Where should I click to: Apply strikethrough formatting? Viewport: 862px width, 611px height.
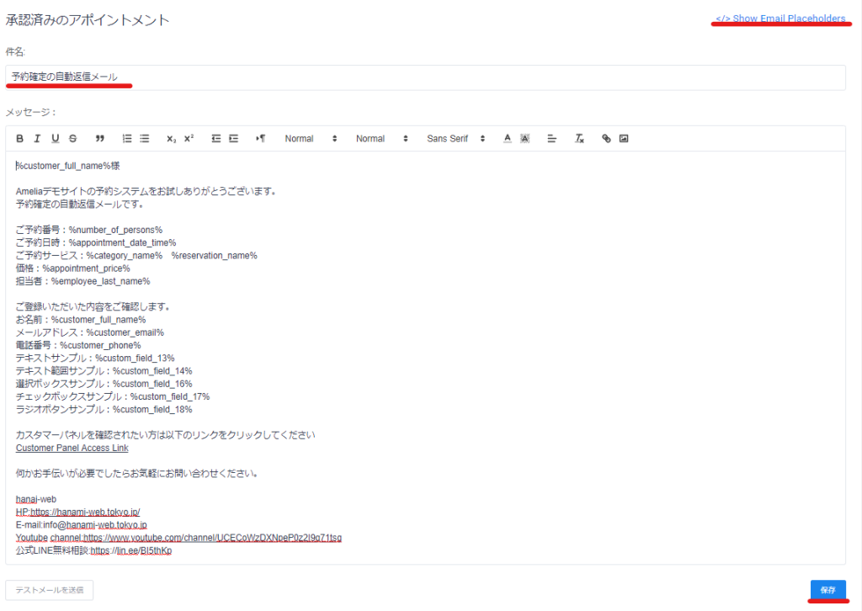pyautogui.click(x=72, y=139)
